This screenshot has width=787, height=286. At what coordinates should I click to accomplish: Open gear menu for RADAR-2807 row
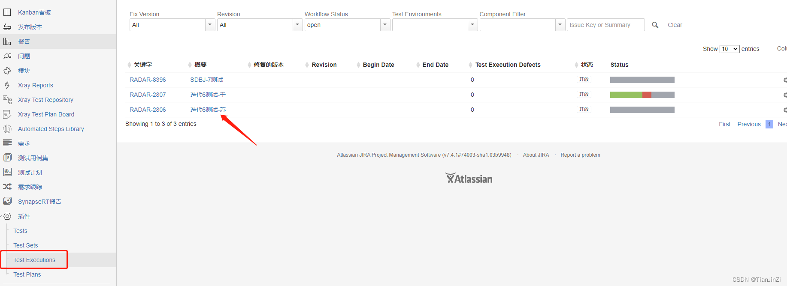(785, 95)
